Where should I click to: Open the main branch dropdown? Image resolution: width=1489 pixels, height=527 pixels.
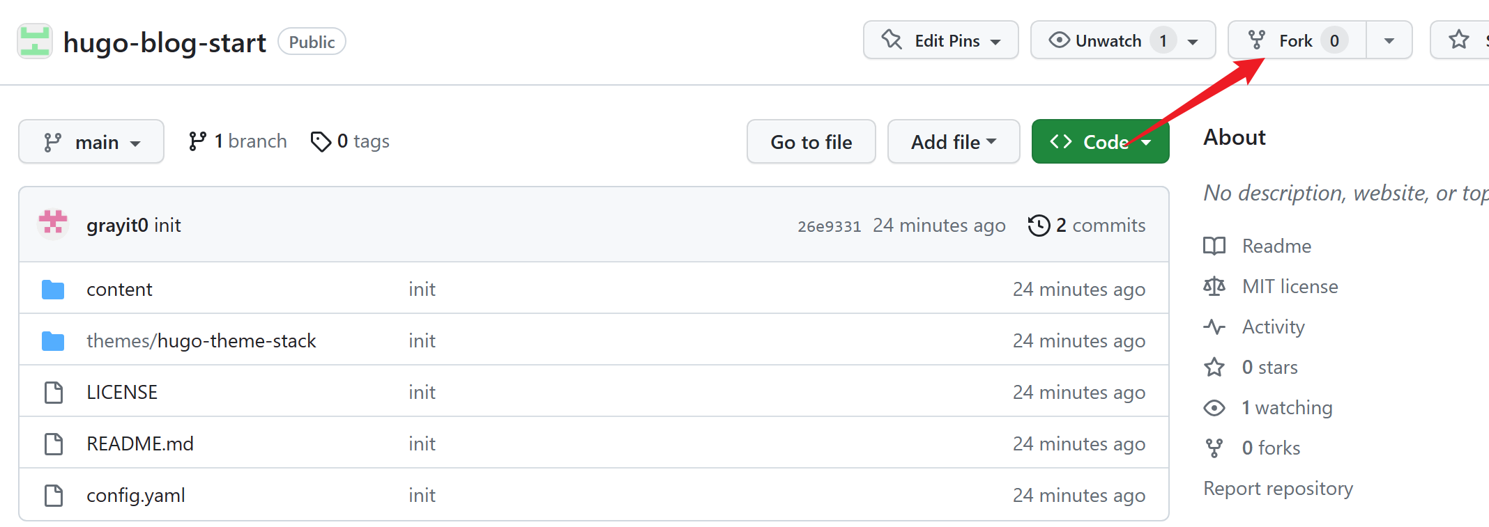(91, 142)
